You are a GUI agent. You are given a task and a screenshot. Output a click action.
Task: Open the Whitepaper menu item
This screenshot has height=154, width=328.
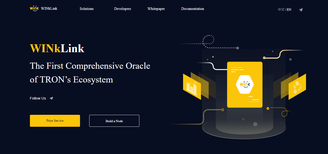[156, 9]
